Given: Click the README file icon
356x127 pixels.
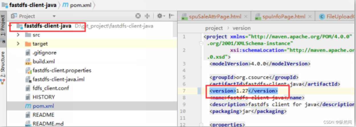Looking at the screenshot, I should click(x=28, y=115).
